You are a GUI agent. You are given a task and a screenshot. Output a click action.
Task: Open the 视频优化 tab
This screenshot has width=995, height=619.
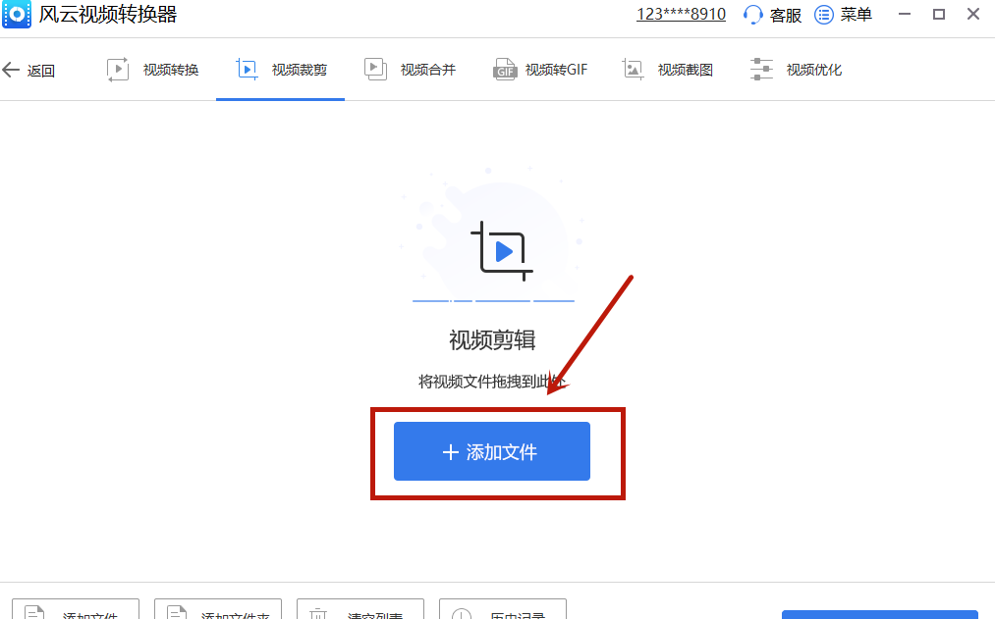[x=813, y=70]
